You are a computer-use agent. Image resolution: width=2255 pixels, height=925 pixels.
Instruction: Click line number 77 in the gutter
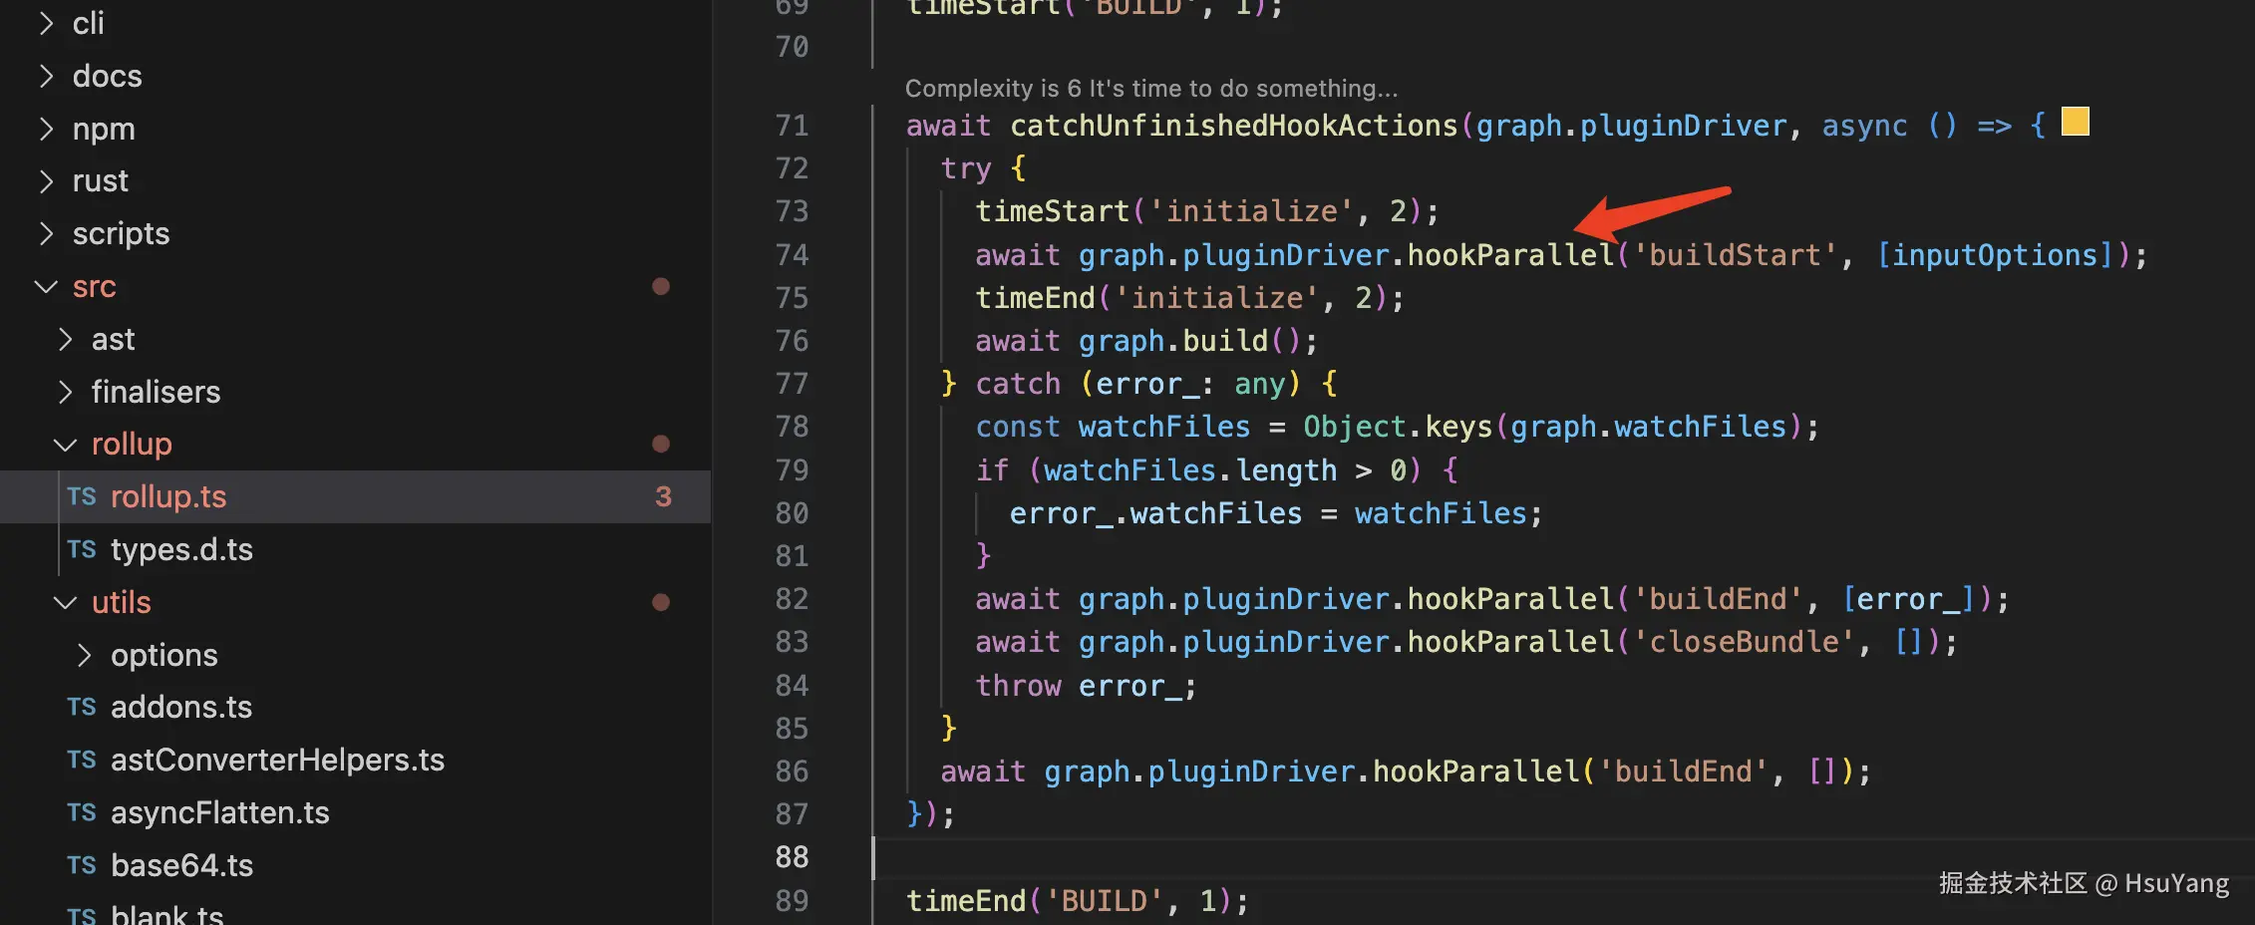[x=793, y=384]
